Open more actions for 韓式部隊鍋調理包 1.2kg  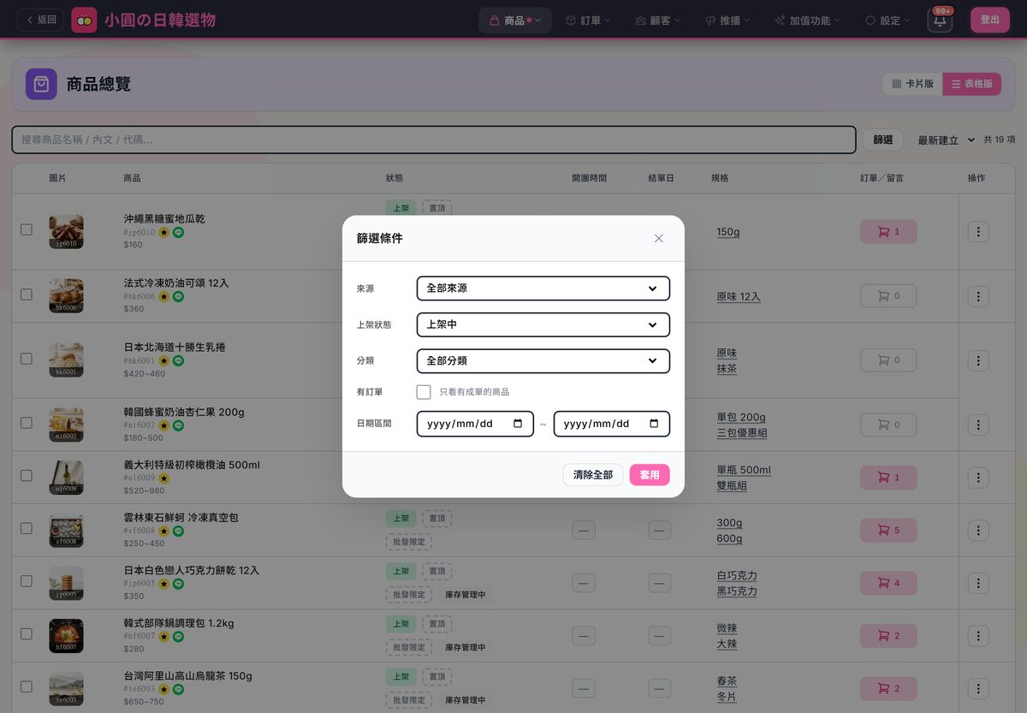click(x=978, y=636)
